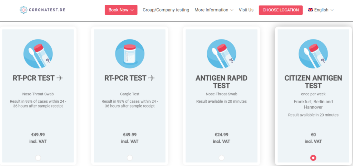The height and width of the screenshot is (166, 353).
Task: Select the Citizen Antigen Test radio button
Action: [313, 158]
